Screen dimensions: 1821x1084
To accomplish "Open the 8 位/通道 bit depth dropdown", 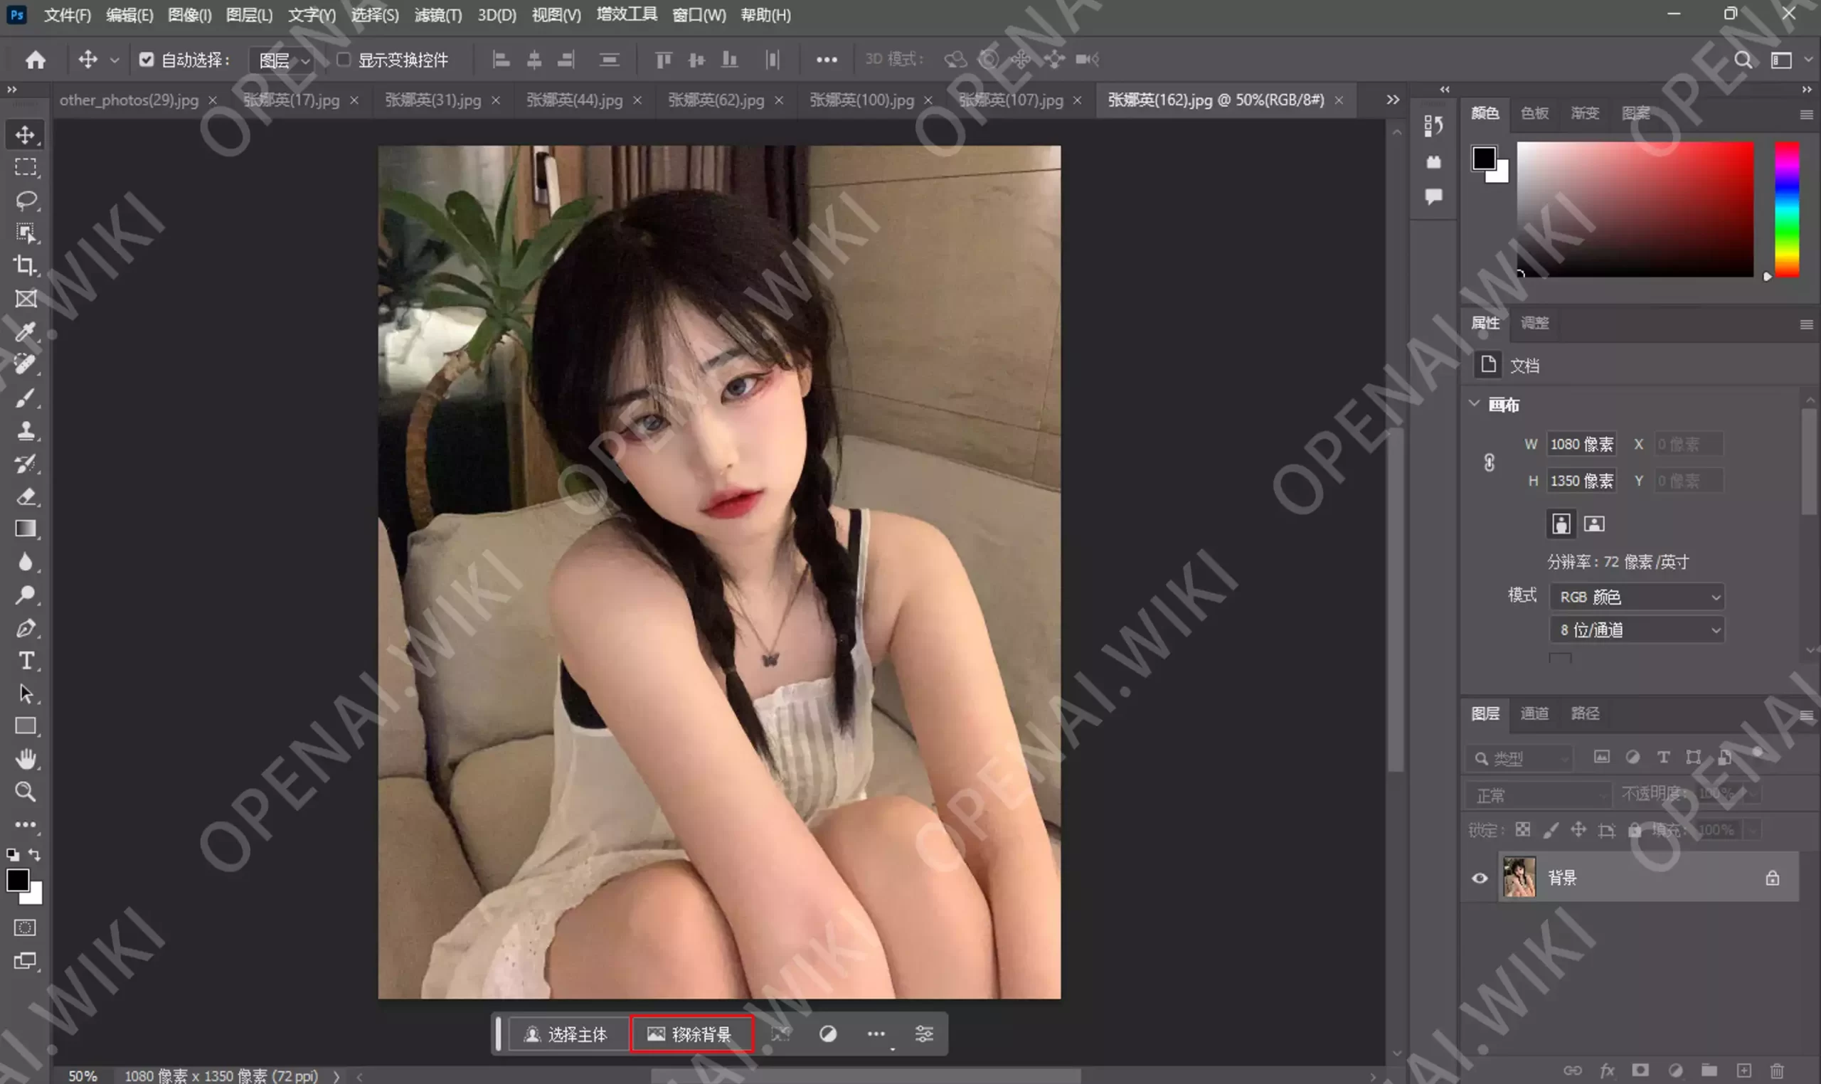I will (1636, 629).
